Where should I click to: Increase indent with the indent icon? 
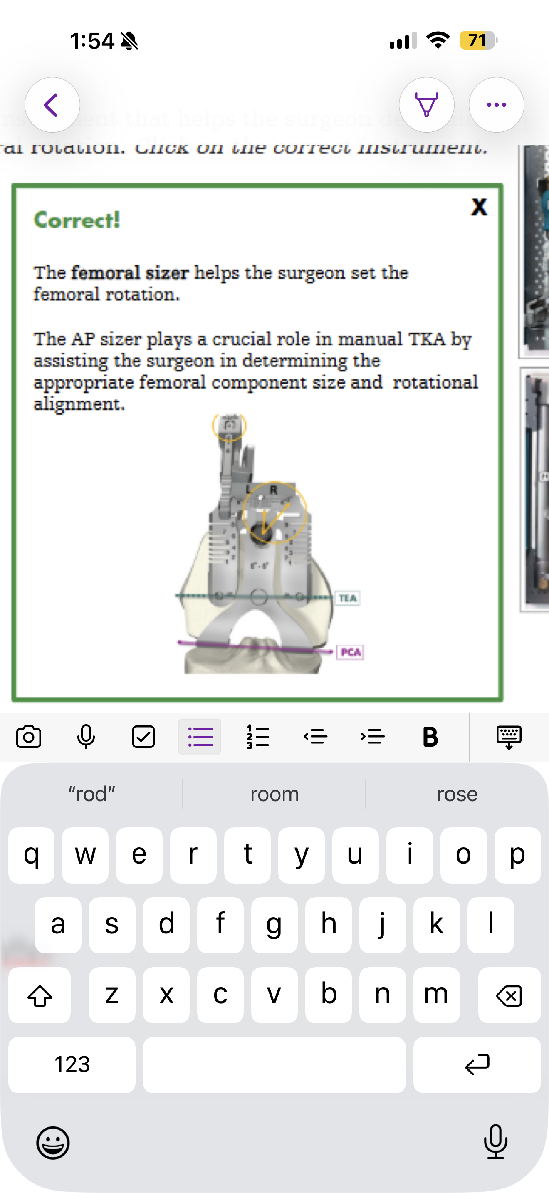[373, 736]
